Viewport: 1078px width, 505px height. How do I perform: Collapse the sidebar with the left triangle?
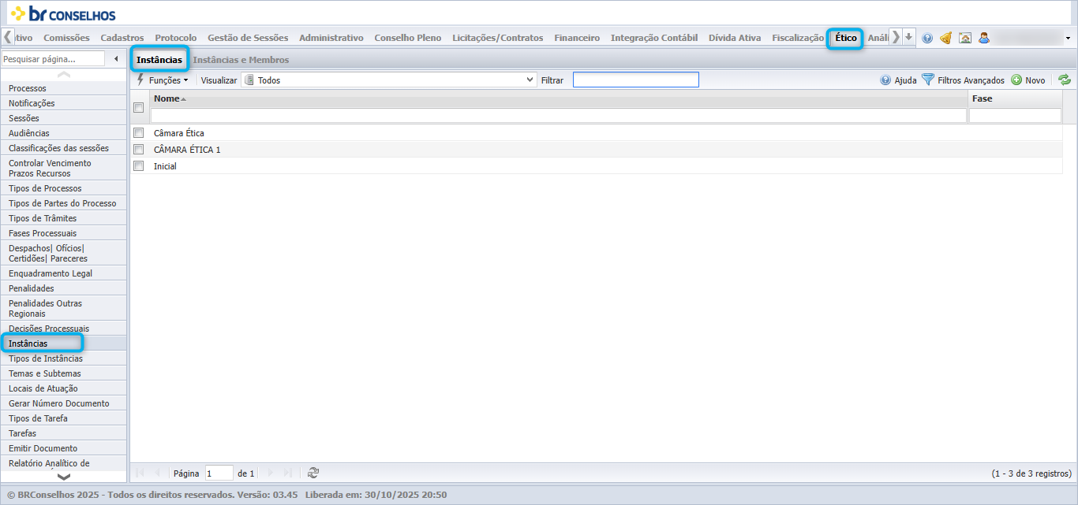(x=117, y=59)
